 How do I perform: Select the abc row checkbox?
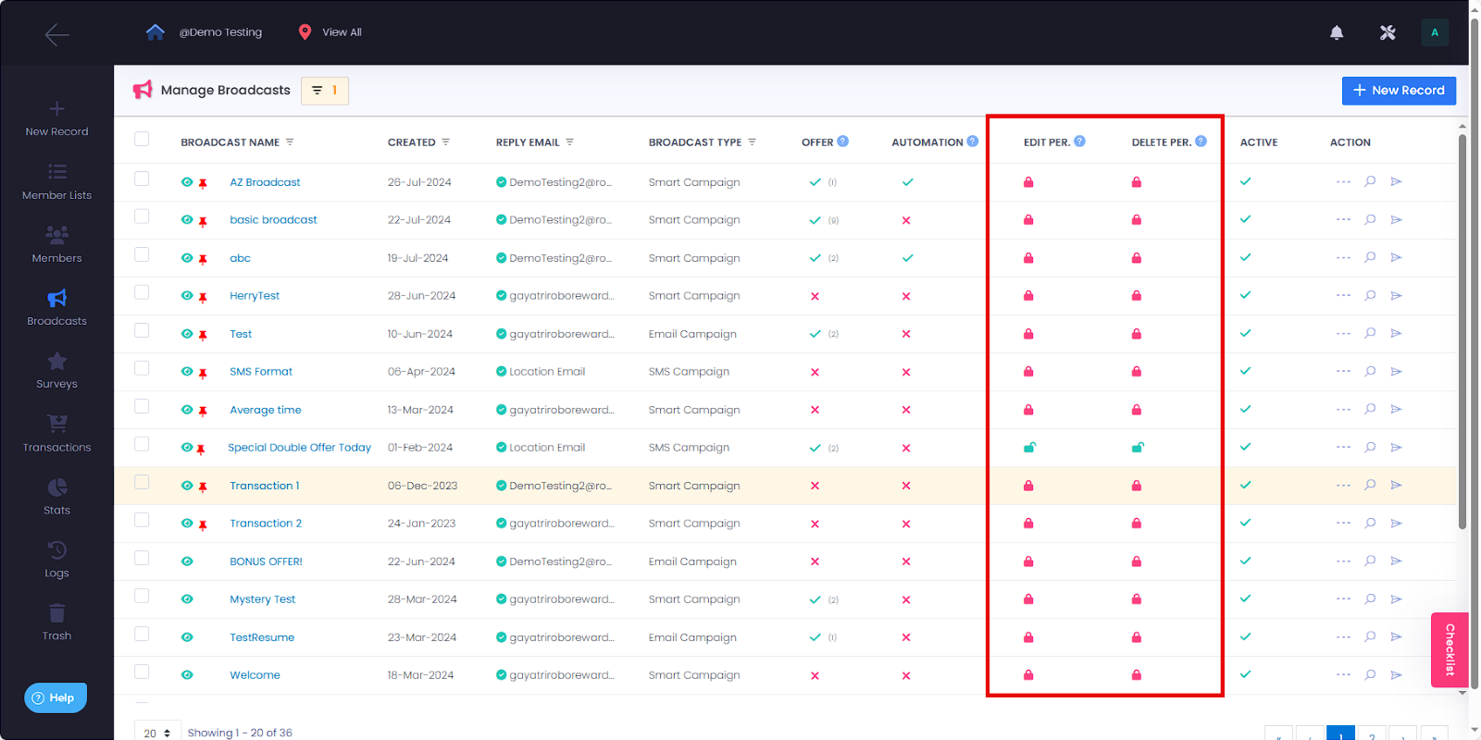142,254
